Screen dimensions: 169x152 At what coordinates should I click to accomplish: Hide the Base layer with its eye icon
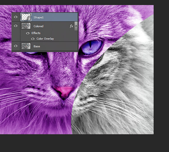[16, 46]
